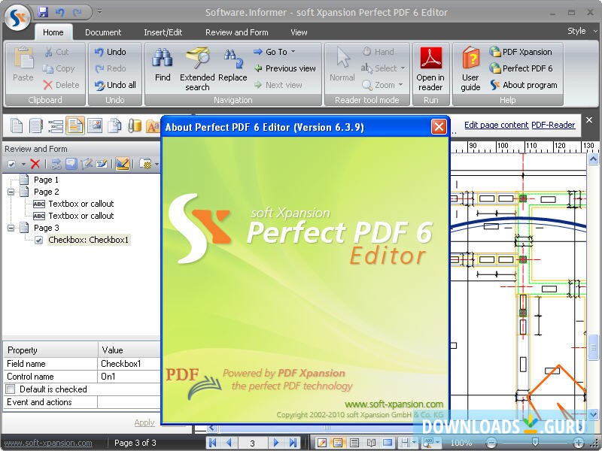Screen dimensions: 602x451
Task: Click the 'Edit page content' link
Action: [x=496, y=125]
